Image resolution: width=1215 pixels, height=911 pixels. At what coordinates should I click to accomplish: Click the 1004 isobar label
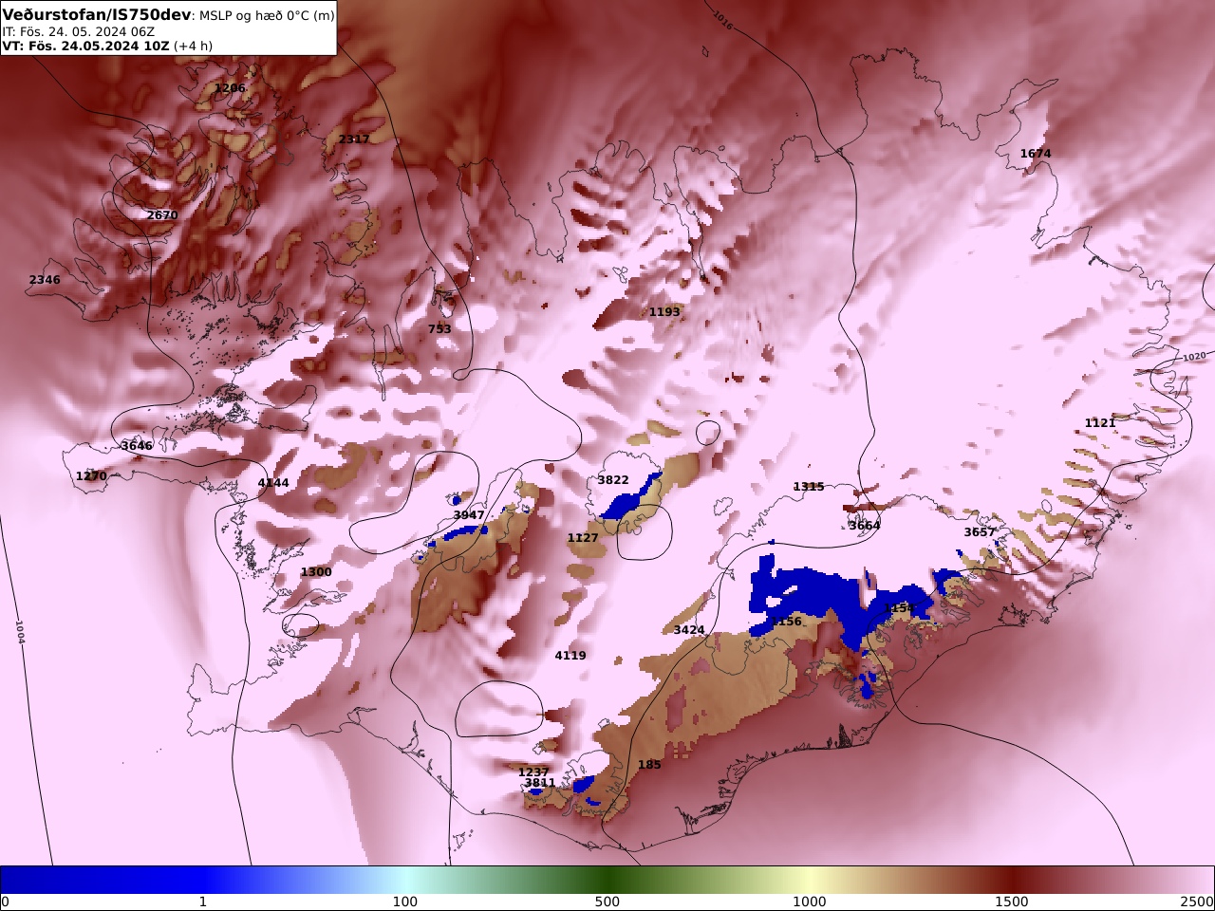[19, 632]
